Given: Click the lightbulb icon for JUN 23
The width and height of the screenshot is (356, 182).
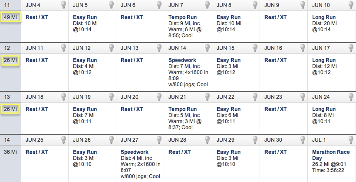Looking at the screenshot, I should (x=303, y=97).
